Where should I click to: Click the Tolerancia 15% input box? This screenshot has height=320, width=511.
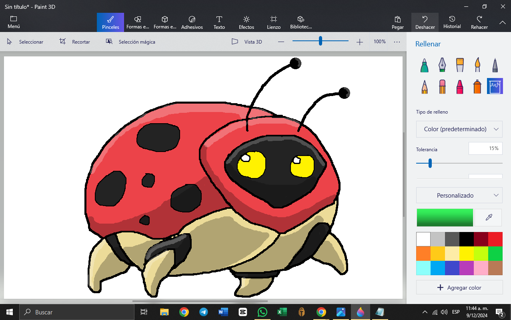[485, 148]
